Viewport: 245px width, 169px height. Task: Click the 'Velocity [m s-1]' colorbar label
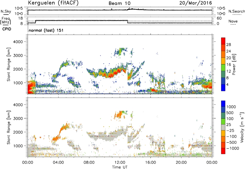pyautogui.click(x=242, y=127)
